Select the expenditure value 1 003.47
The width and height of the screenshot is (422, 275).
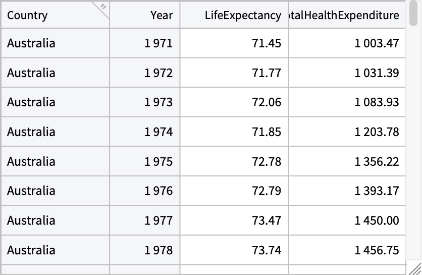click(x=377, y=43)
